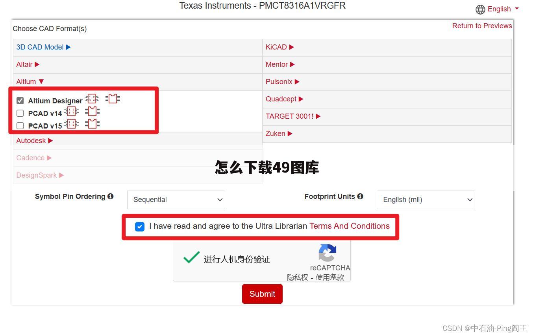This screenshot has height=336, width=533.
Task: Expand the Quadcept format section
Action: (x=285, y=99)
